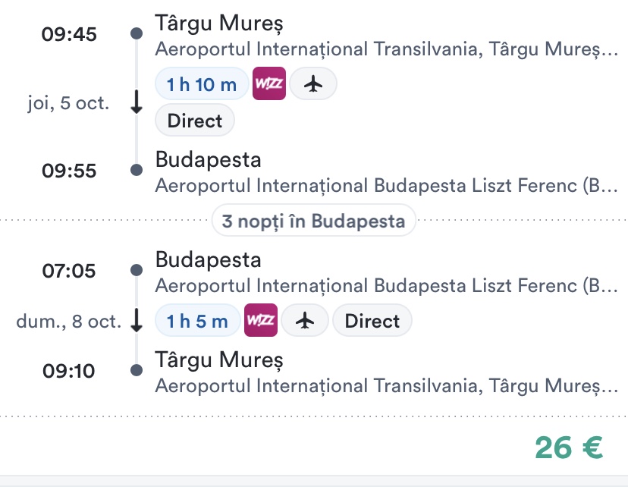Select the 1 h 10 m duration badge
This screenshot has width=628, height=490.
203,84
